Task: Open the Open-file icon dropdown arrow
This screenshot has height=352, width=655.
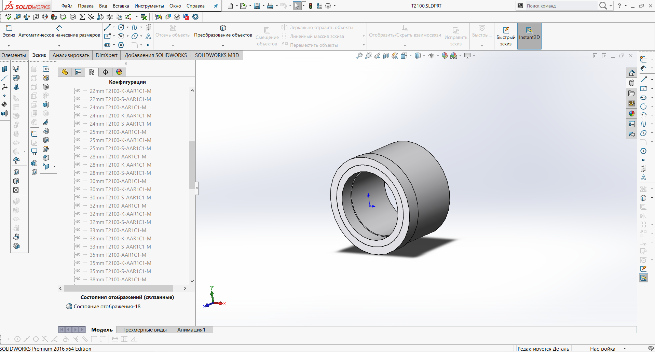Action: click(250, 6)
